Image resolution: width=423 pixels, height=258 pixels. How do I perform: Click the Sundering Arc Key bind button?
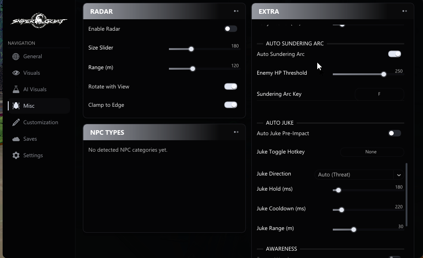pos(380,94)
